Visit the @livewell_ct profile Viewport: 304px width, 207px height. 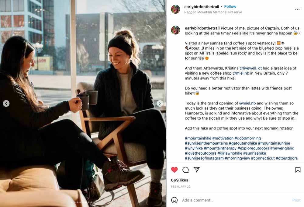point(251,68)
